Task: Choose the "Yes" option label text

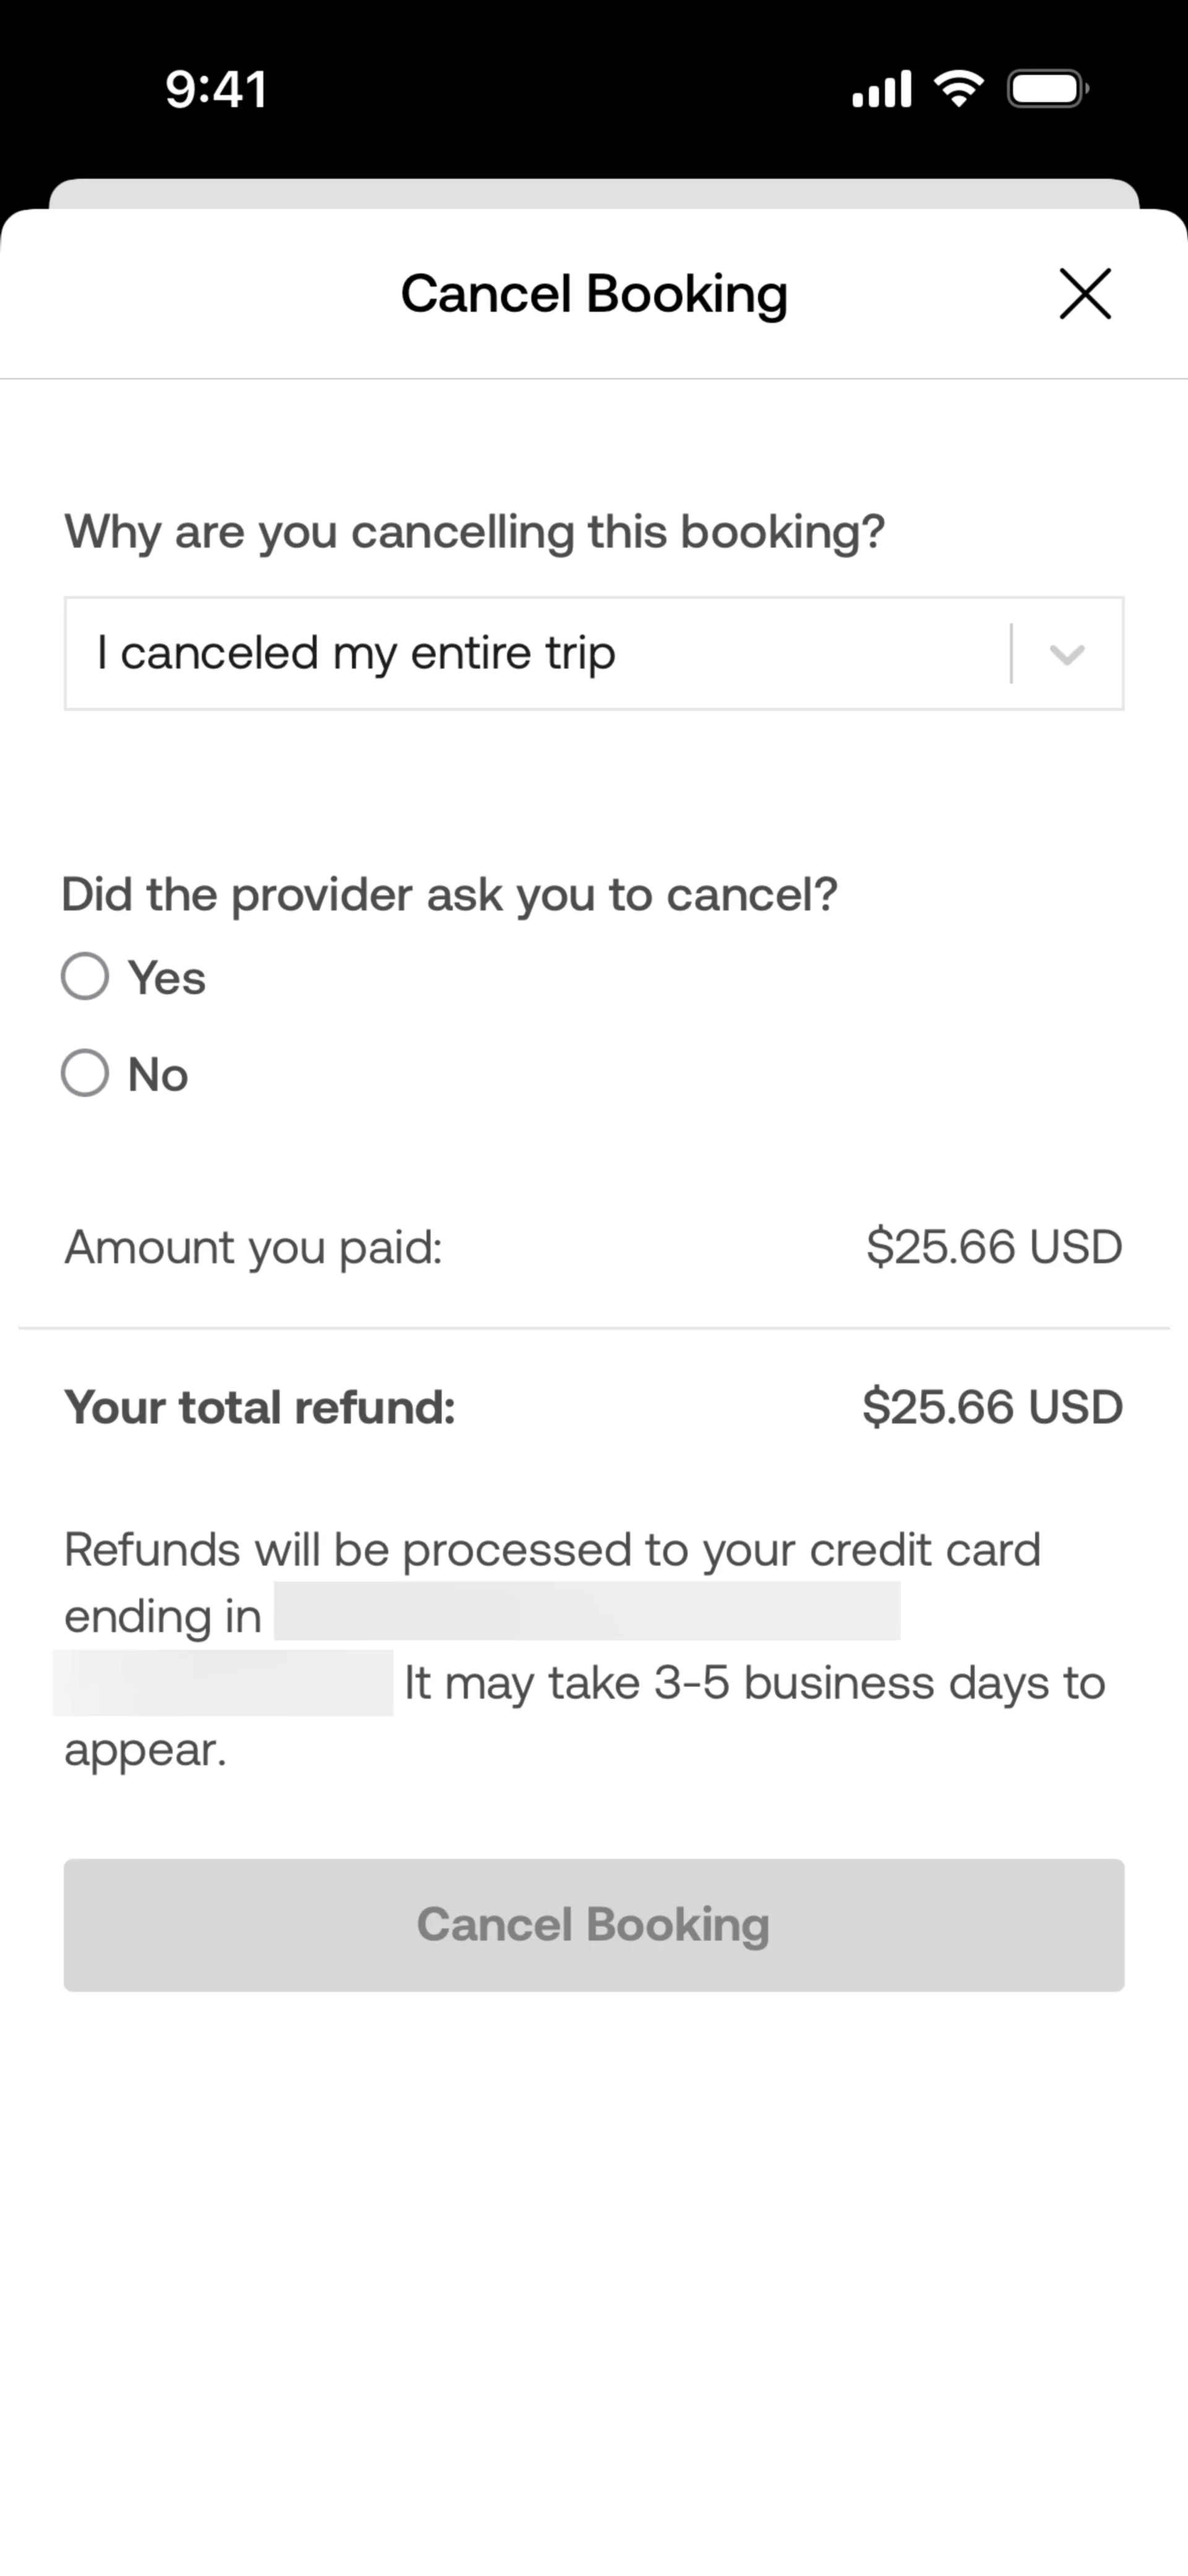Action: 167,978
